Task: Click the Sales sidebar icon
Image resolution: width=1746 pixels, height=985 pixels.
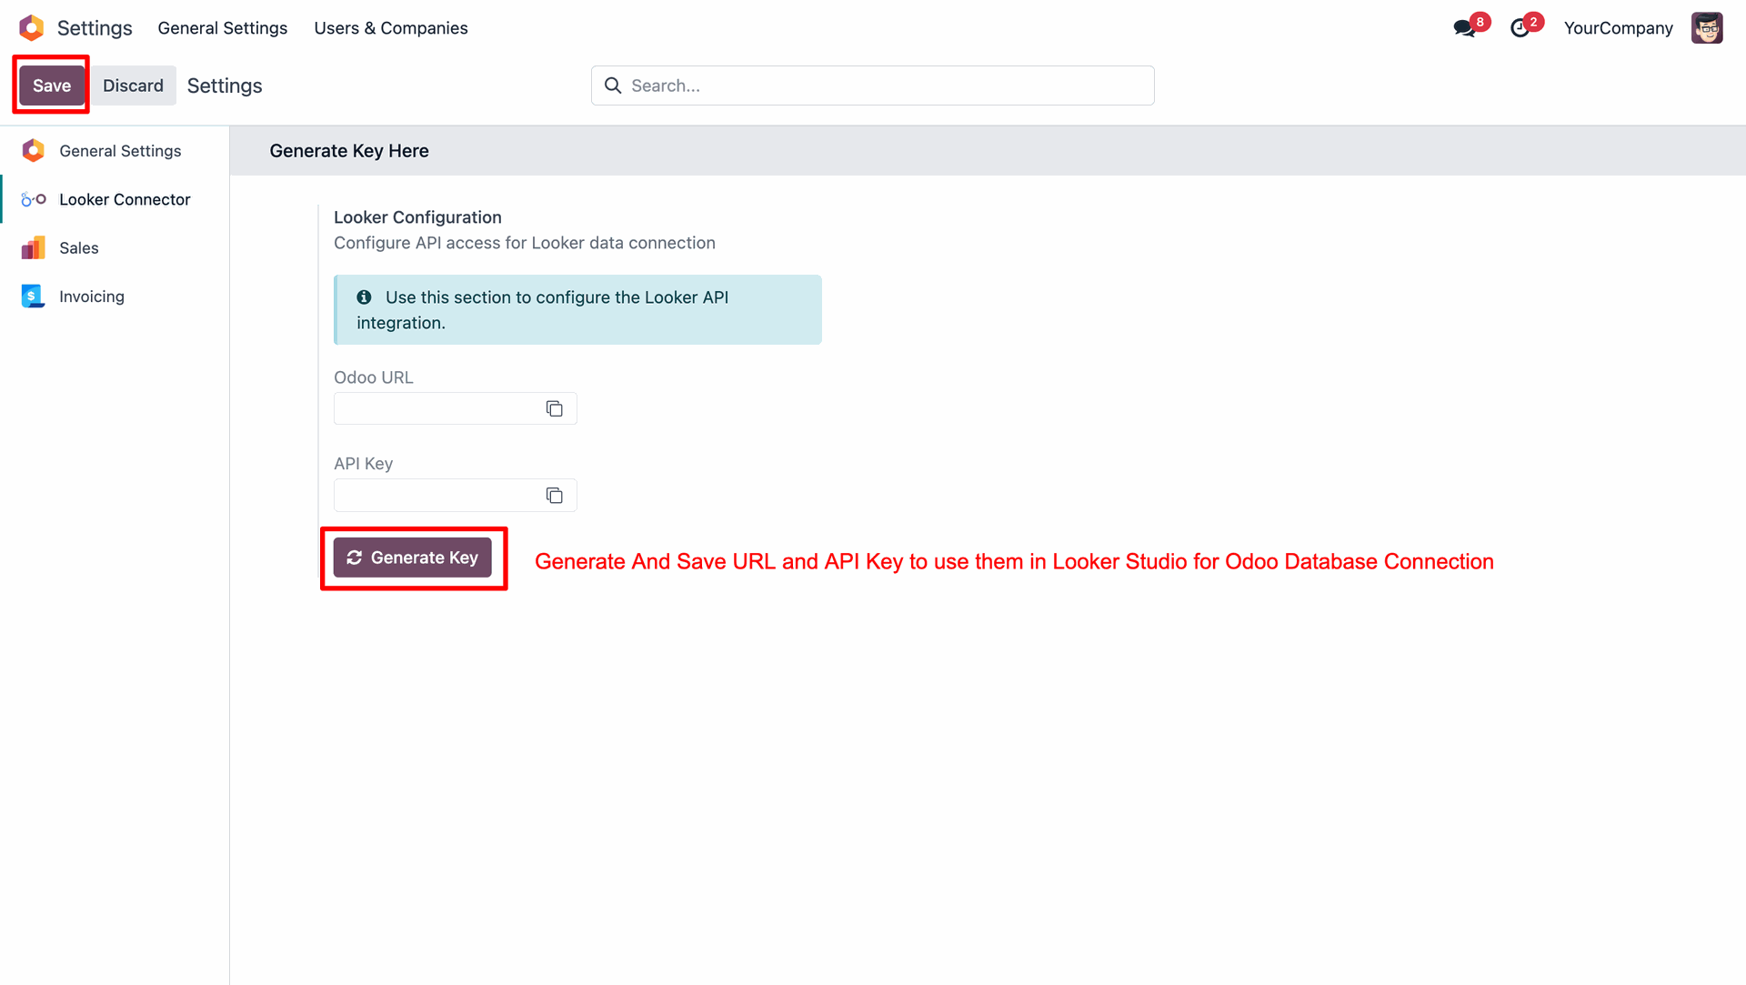Action: click(x=34, y=247)
